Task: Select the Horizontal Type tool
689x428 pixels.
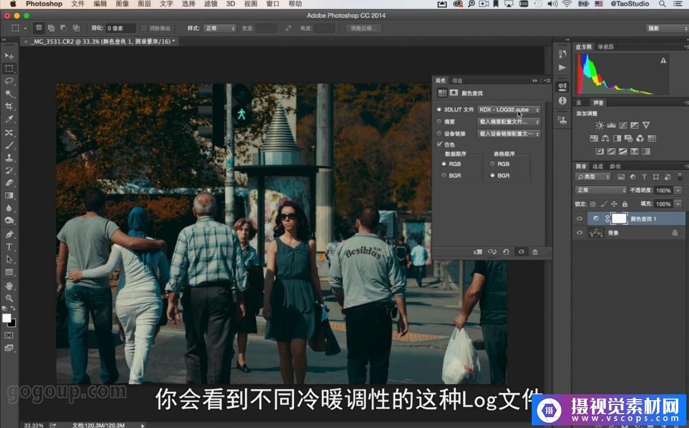Action: 9,247
